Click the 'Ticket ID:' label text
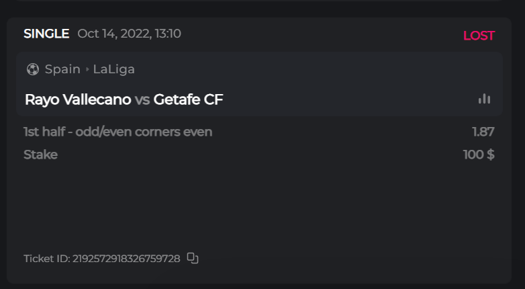525x289 pixels. pyautogui.click(x=46, y=258)
